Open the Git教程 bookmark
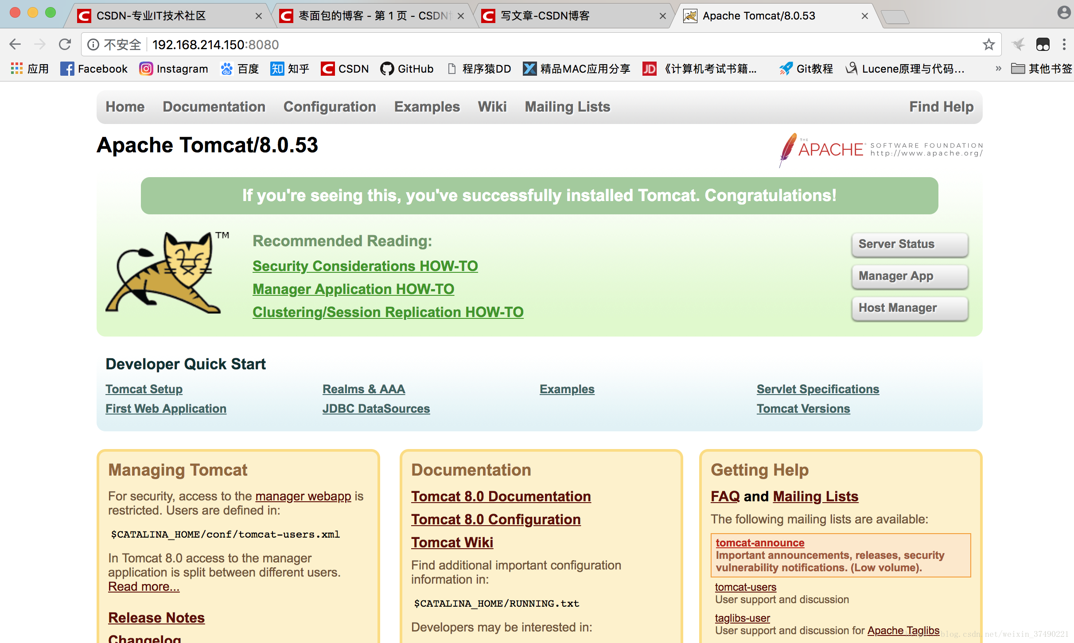Screen dimensions: 1074x643 806,69
